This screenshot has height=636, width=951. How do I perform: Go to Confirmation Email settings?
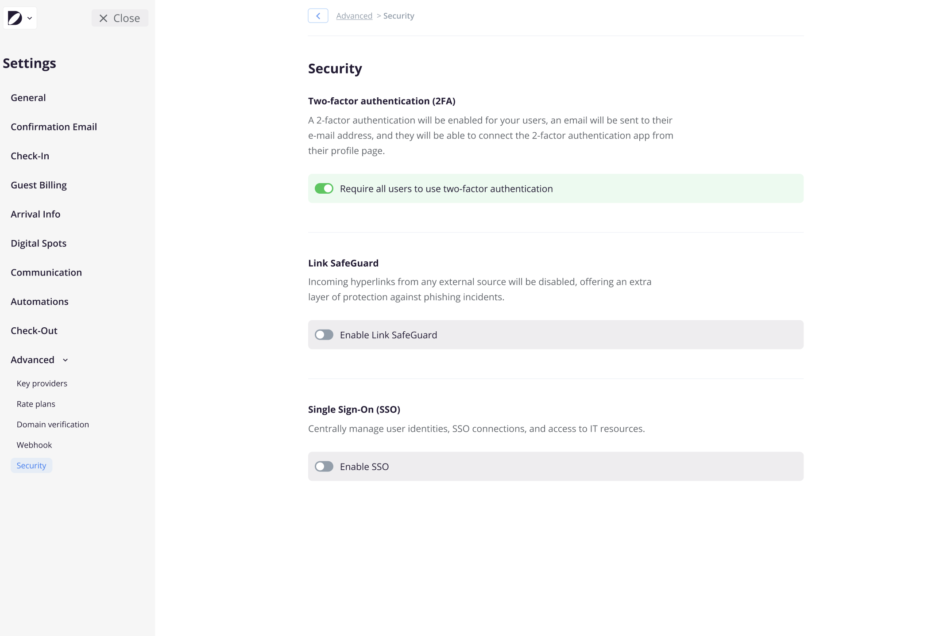coord(54,127)
